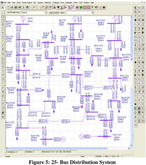Click the generator symbol above Bus1

pyautogui.click(x=23, y=19)
